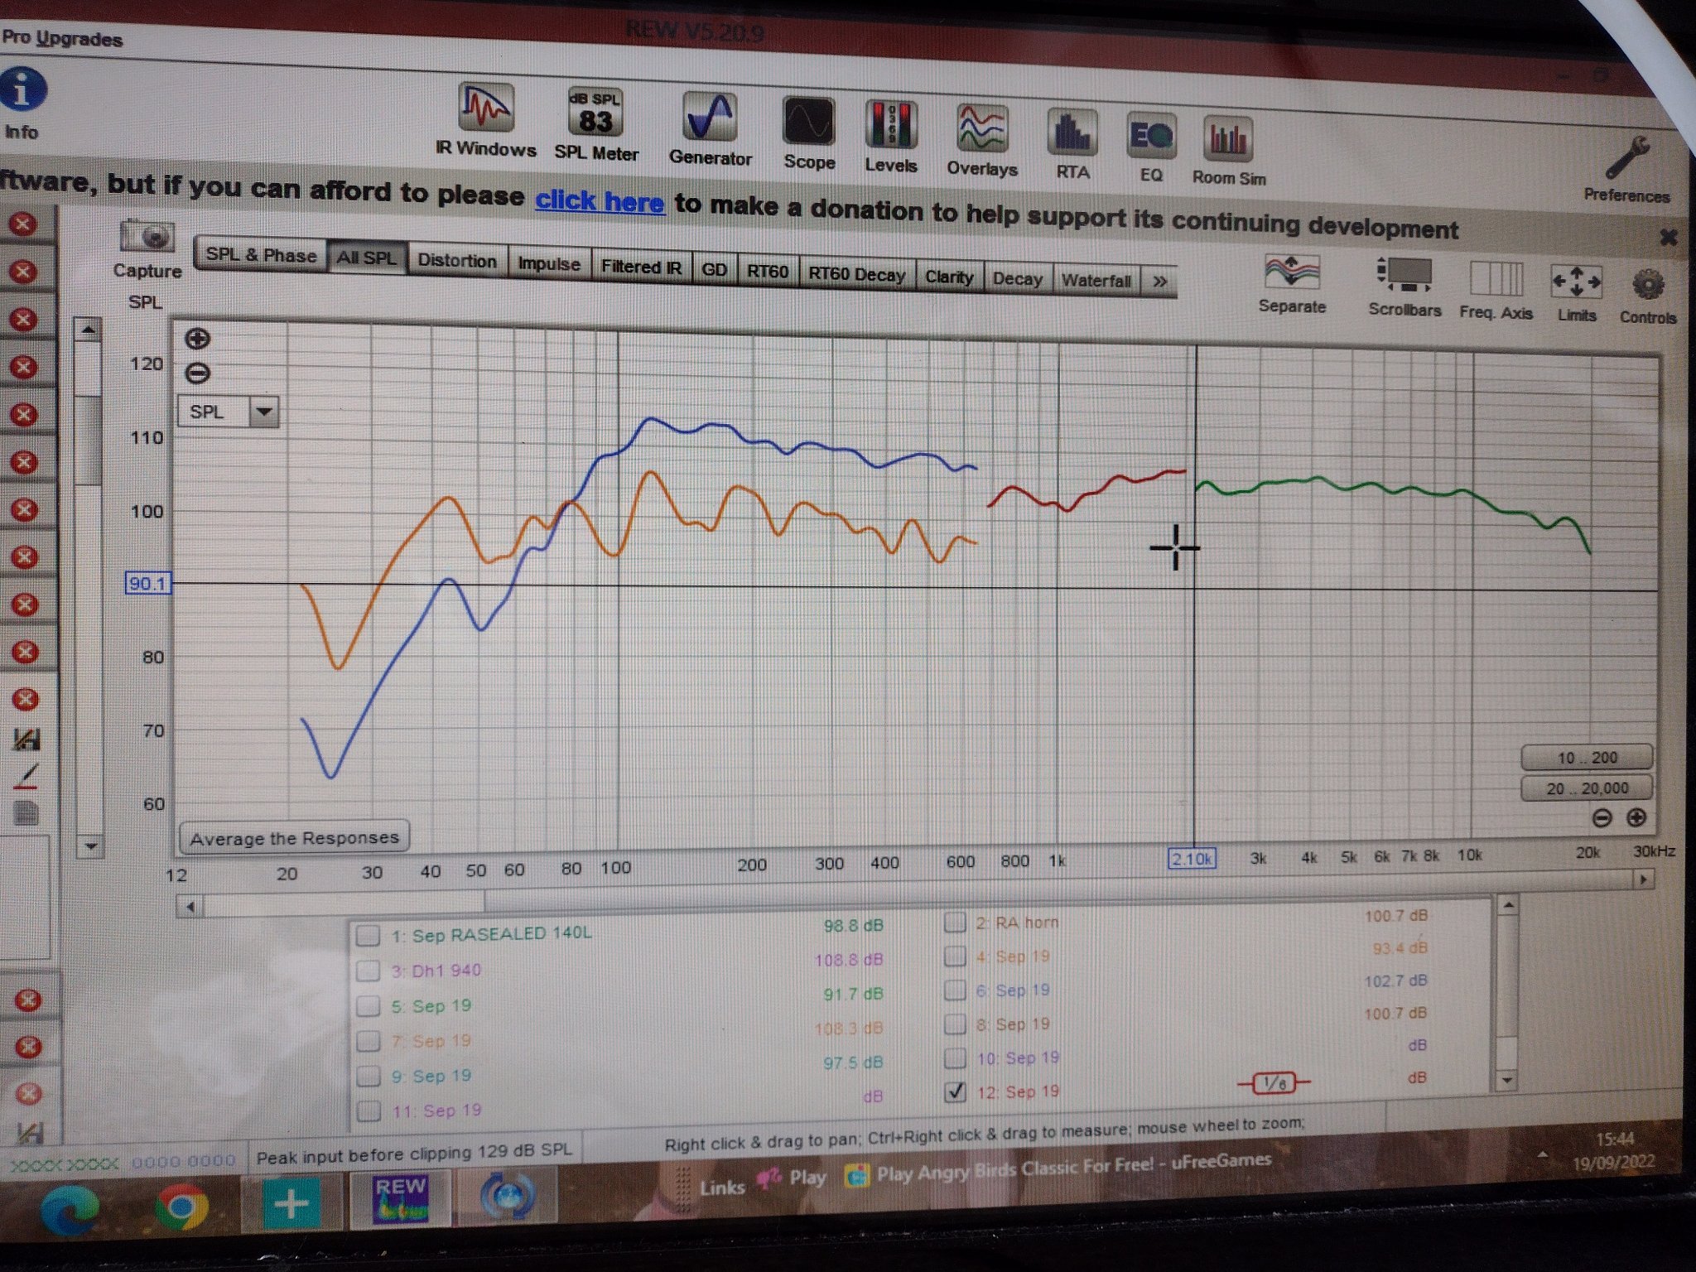Viewport: 1696px width, 1272px height.
Task: Open the Impulse tab
Action: tap(548, 263)
